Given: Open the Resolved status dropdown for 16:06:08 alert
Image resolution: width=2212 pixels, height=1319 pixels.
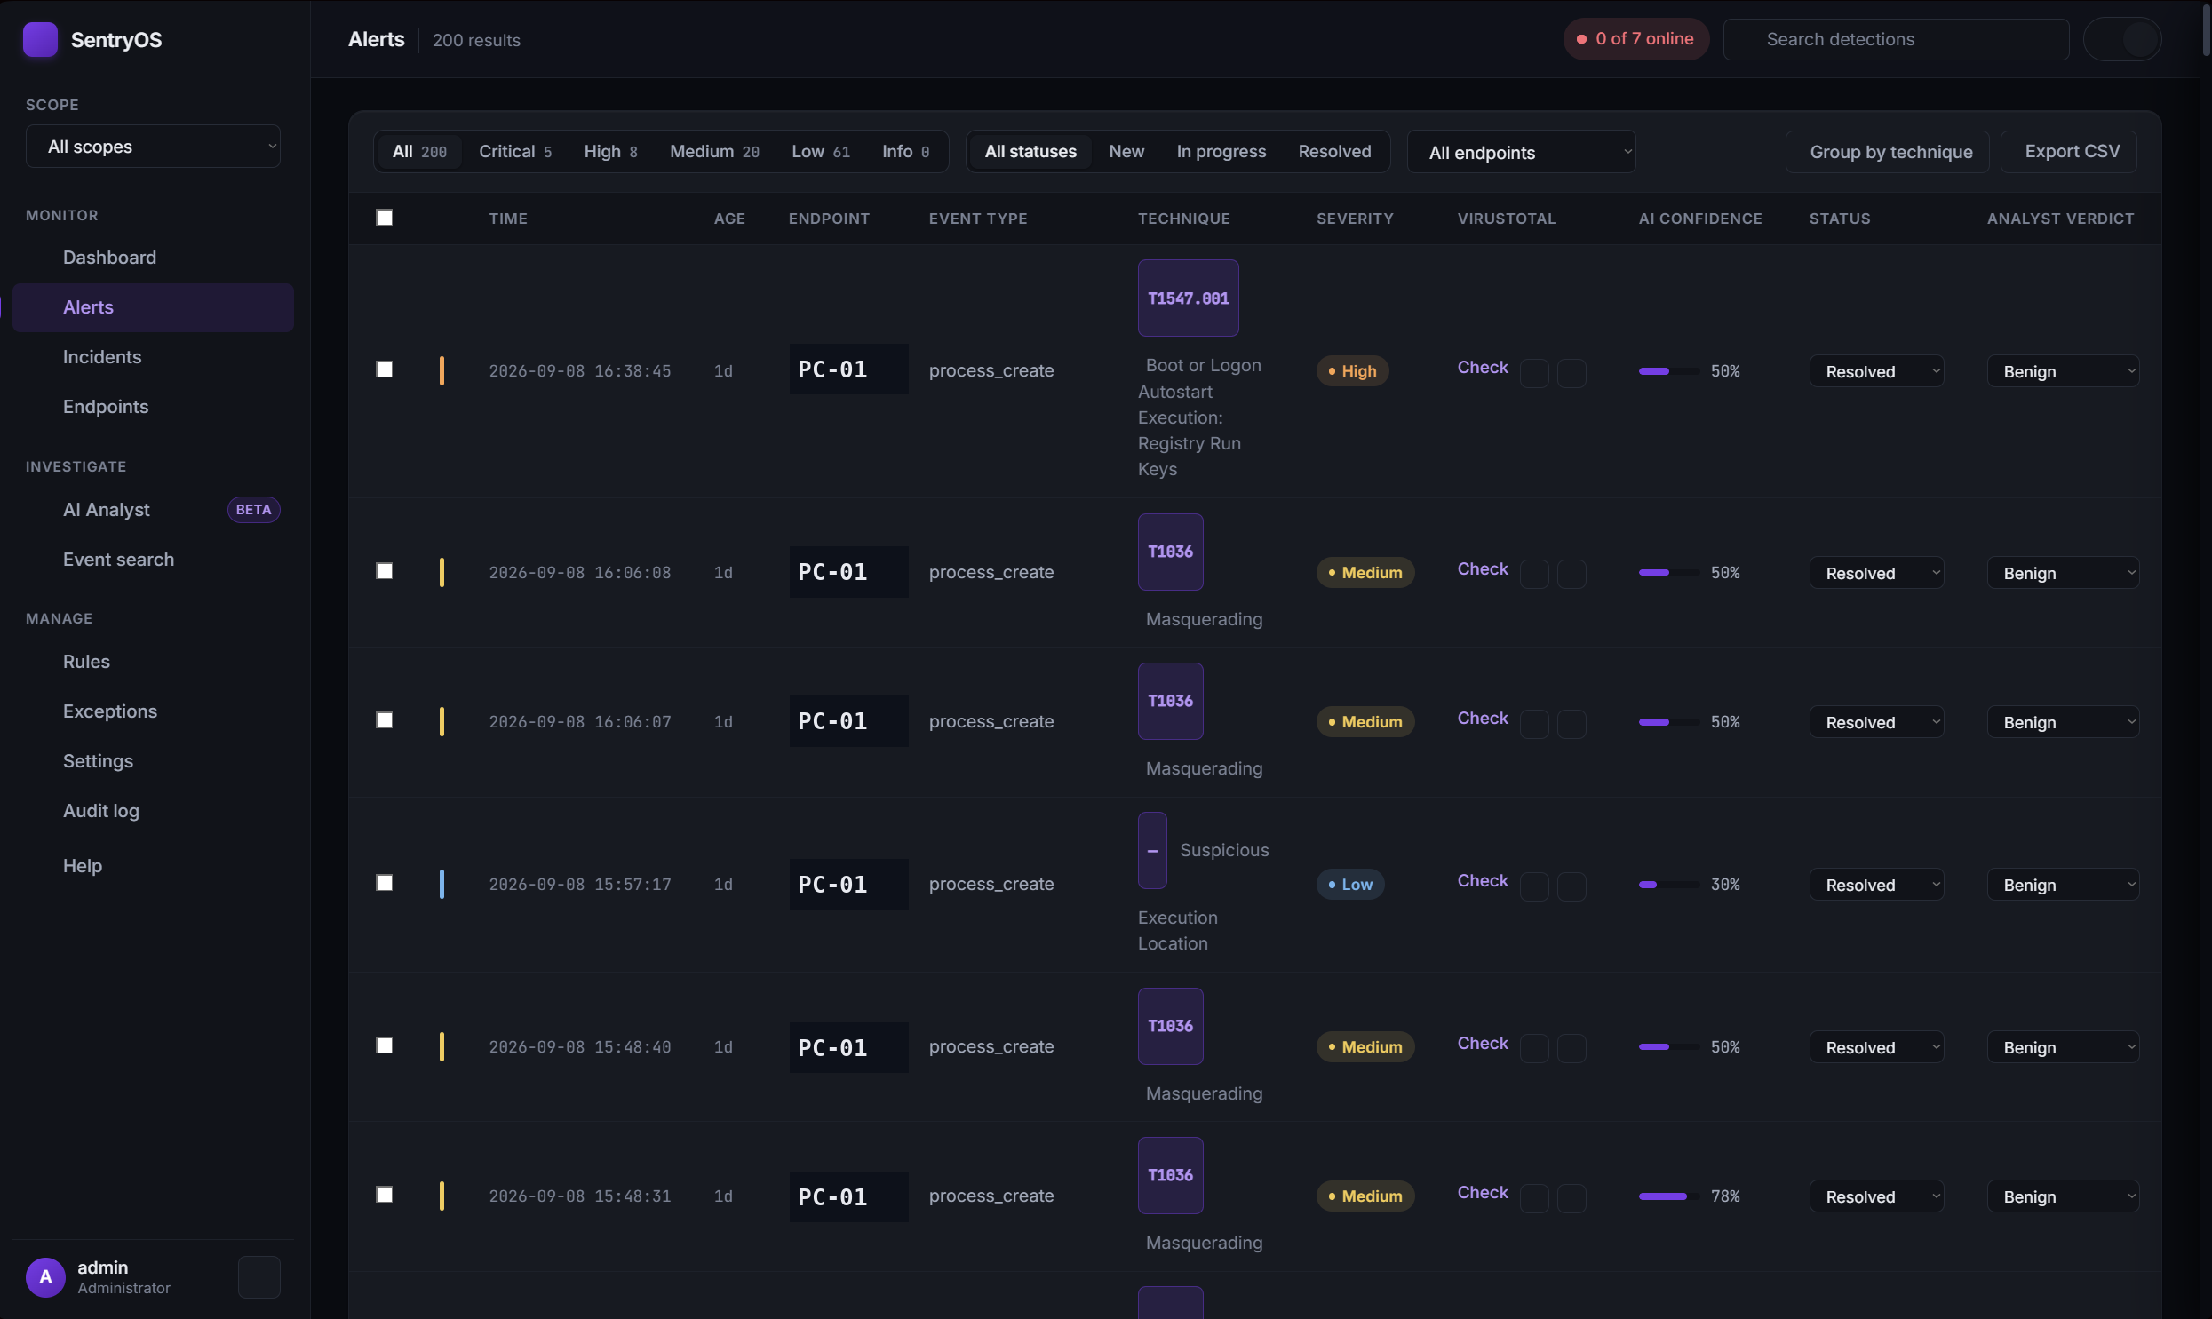Looking at the screenshot, I should 1876,573.
